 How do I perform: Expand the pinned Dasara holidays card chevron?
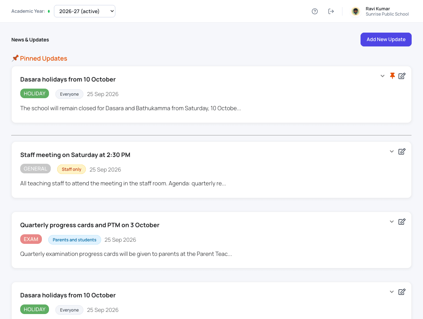(382, 76)
